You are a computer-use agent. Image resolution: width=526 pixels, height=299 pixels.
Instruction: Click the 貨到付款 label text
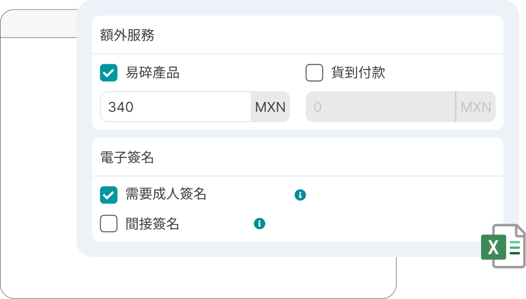pos(358,73)
